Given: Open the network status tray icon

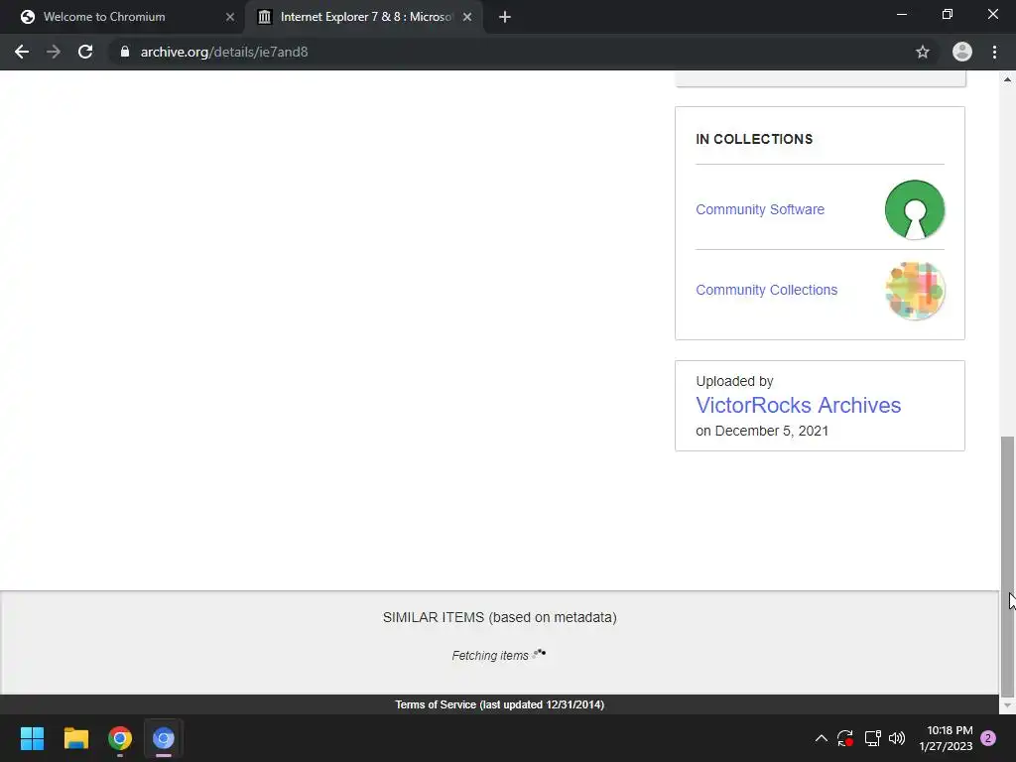Looking at the screenshot, I should pyautogui.click(x=872, y=738).
